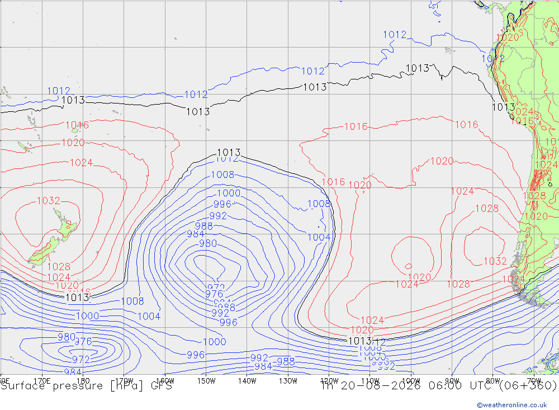
Task: Click the 90W longitude label
Action: 452,381
